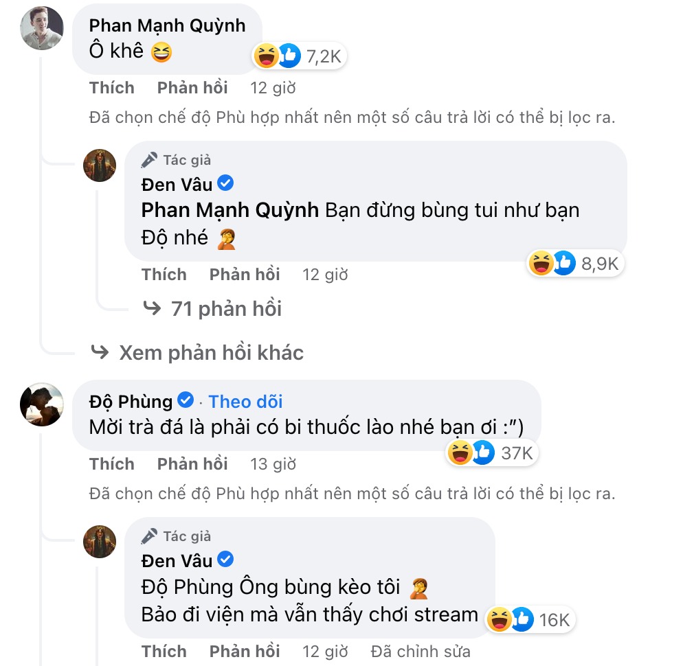
Task: Click the like icon on Đen Vâu's second reply
Action: click(520, 619)
